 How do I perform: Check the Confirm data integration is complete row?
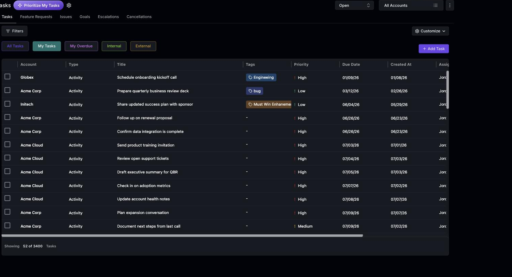point(7,131)
